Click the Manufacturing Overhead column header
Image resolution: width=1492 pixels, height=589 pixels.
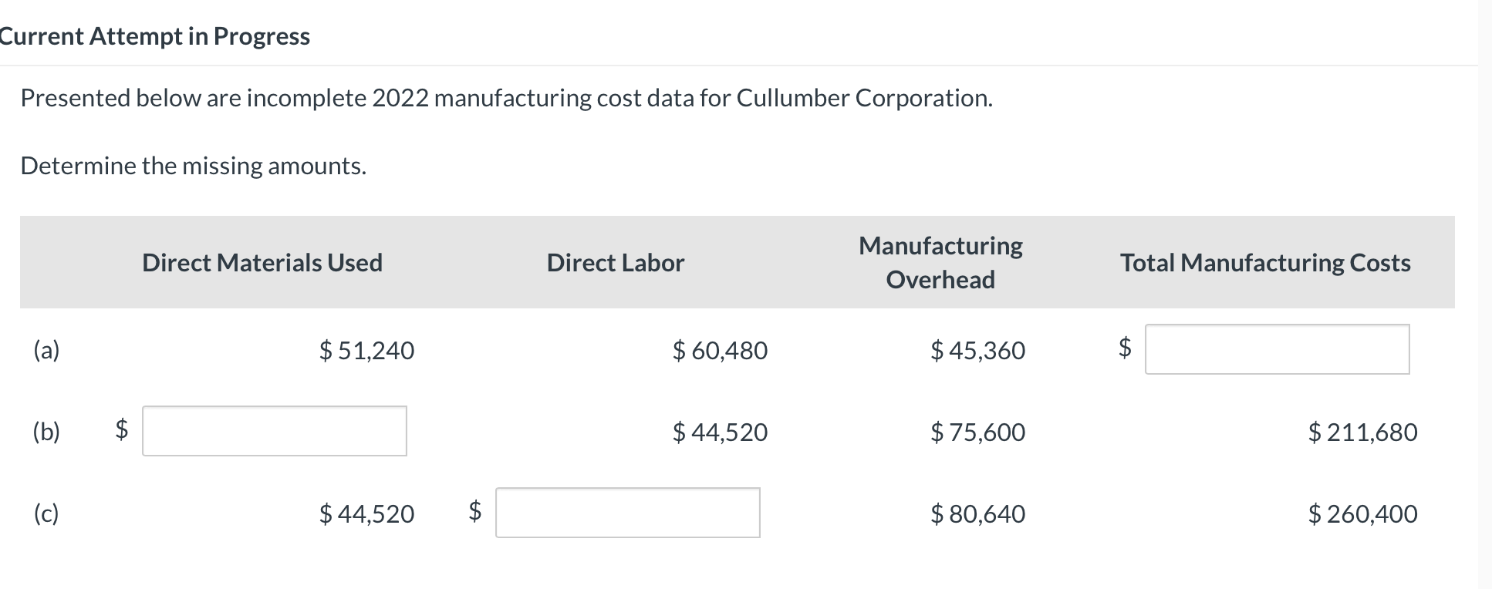[x=940, y=262]
